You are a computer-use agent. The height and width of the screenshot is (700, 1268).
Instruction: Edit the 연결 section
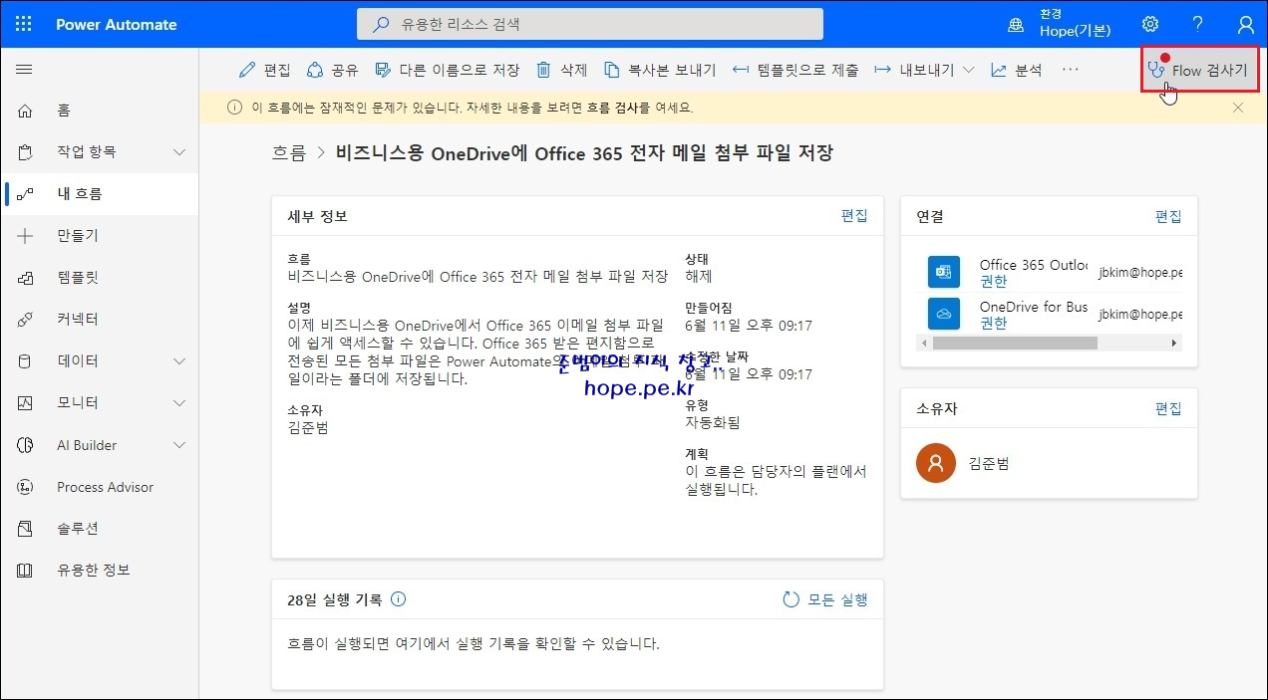click(1168, 216)
